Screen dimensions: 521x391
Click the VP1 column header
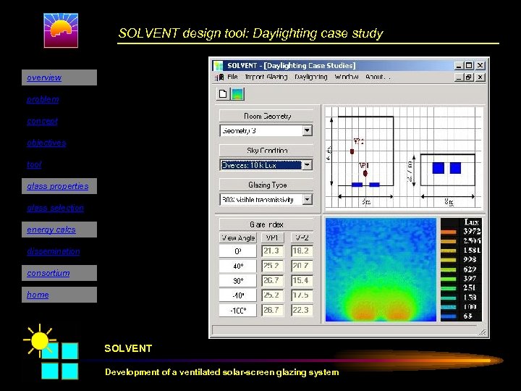pyautogui.click(x=272, y=237)
